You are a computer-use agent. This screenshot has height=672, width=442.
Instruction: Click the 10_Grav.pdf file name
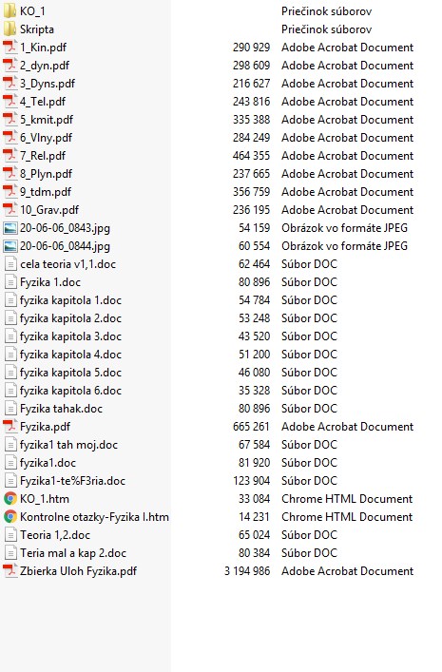[x=49, y=210]
